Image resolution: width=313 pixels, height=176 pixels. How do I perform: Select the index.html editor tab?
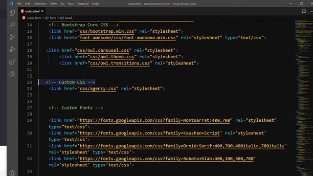click(x=32, y=11)
